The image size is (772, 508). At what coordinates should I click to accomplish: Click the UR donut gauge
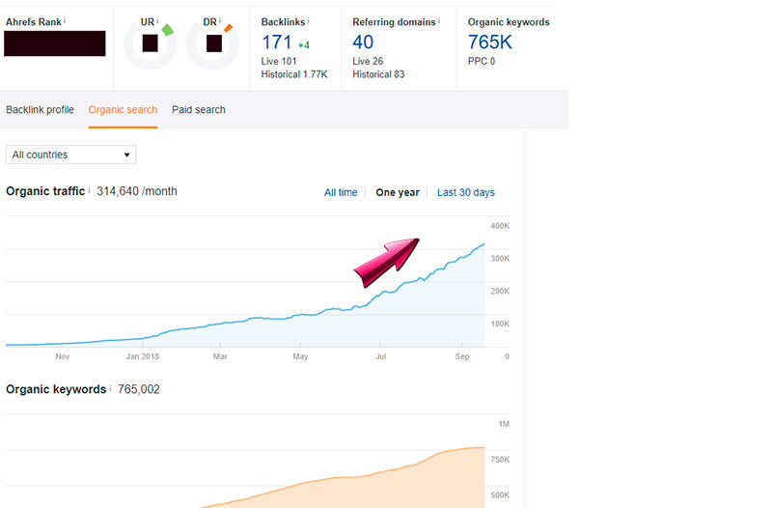(150, 43)
